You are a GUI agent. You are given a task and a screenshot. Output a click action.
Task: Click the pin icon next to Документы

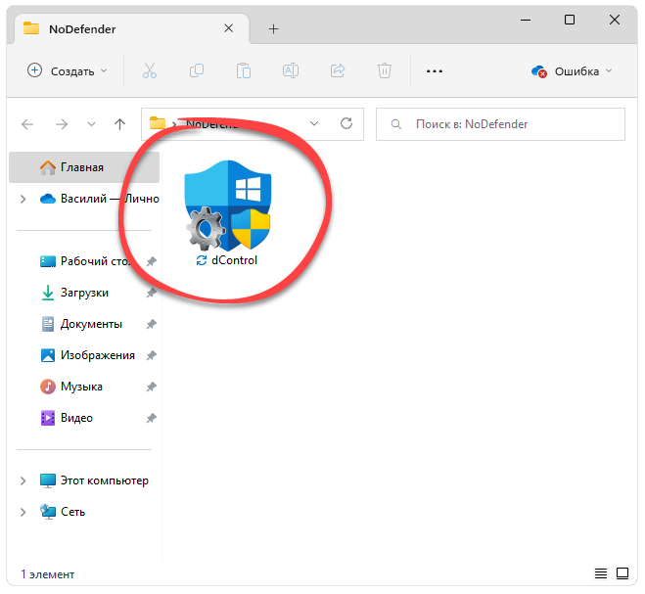[x=152, y=324]
